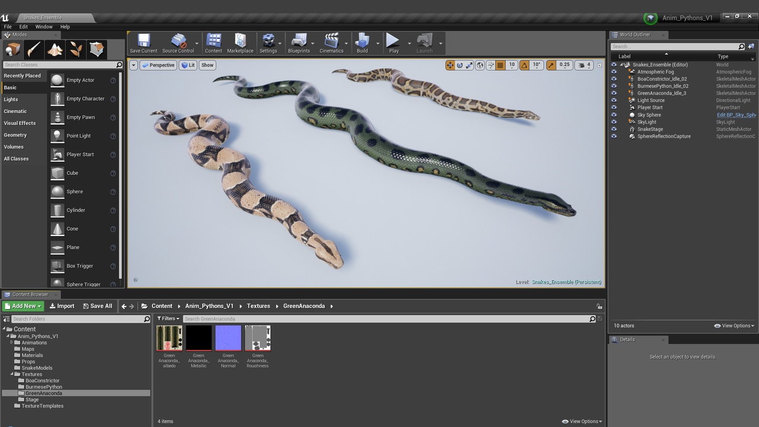This screenshot has width=759, height=427.
Task: Hide GreenAnaconda_Idle_3 with eye icon
Action: point(614,93)
